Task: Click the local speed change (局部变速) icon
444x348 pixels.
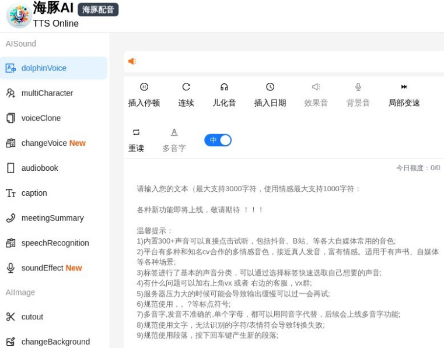Action: point(404,87)
